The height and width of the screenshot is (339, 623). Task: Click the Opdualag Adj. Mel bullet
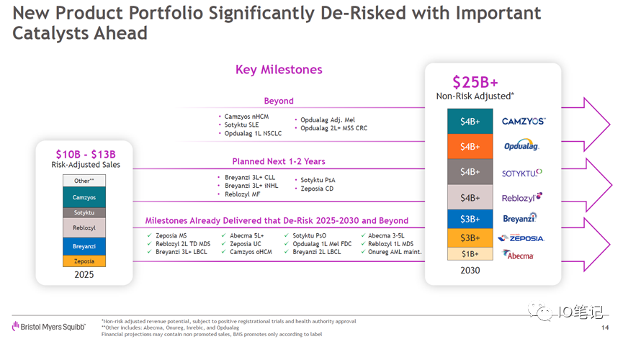(x=328, y=120)
